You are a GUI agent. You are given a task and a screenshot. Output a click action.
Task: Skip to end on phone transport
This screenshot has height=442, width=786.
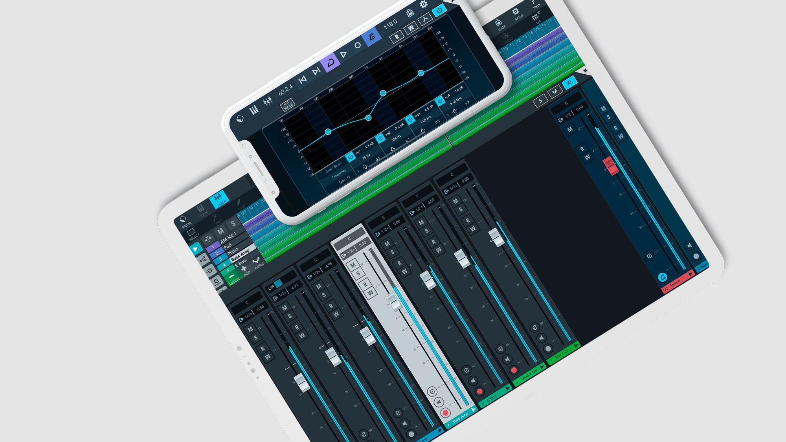(316, 72)
